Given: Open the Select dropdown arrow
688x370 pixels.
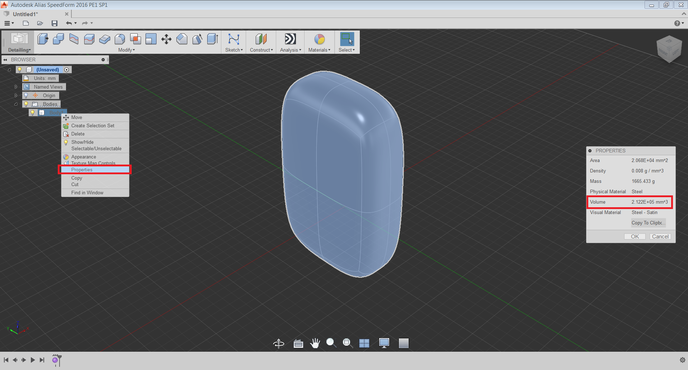Looking at the screenshot, I should click(x=353, y=50).
